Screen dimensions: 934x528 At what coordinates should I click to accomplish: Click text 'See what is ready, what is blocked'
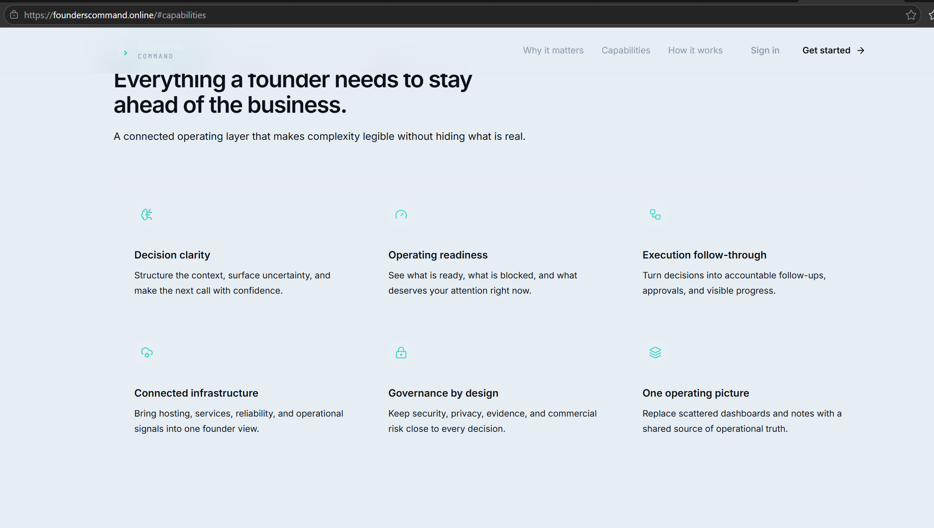coord(462,275)
